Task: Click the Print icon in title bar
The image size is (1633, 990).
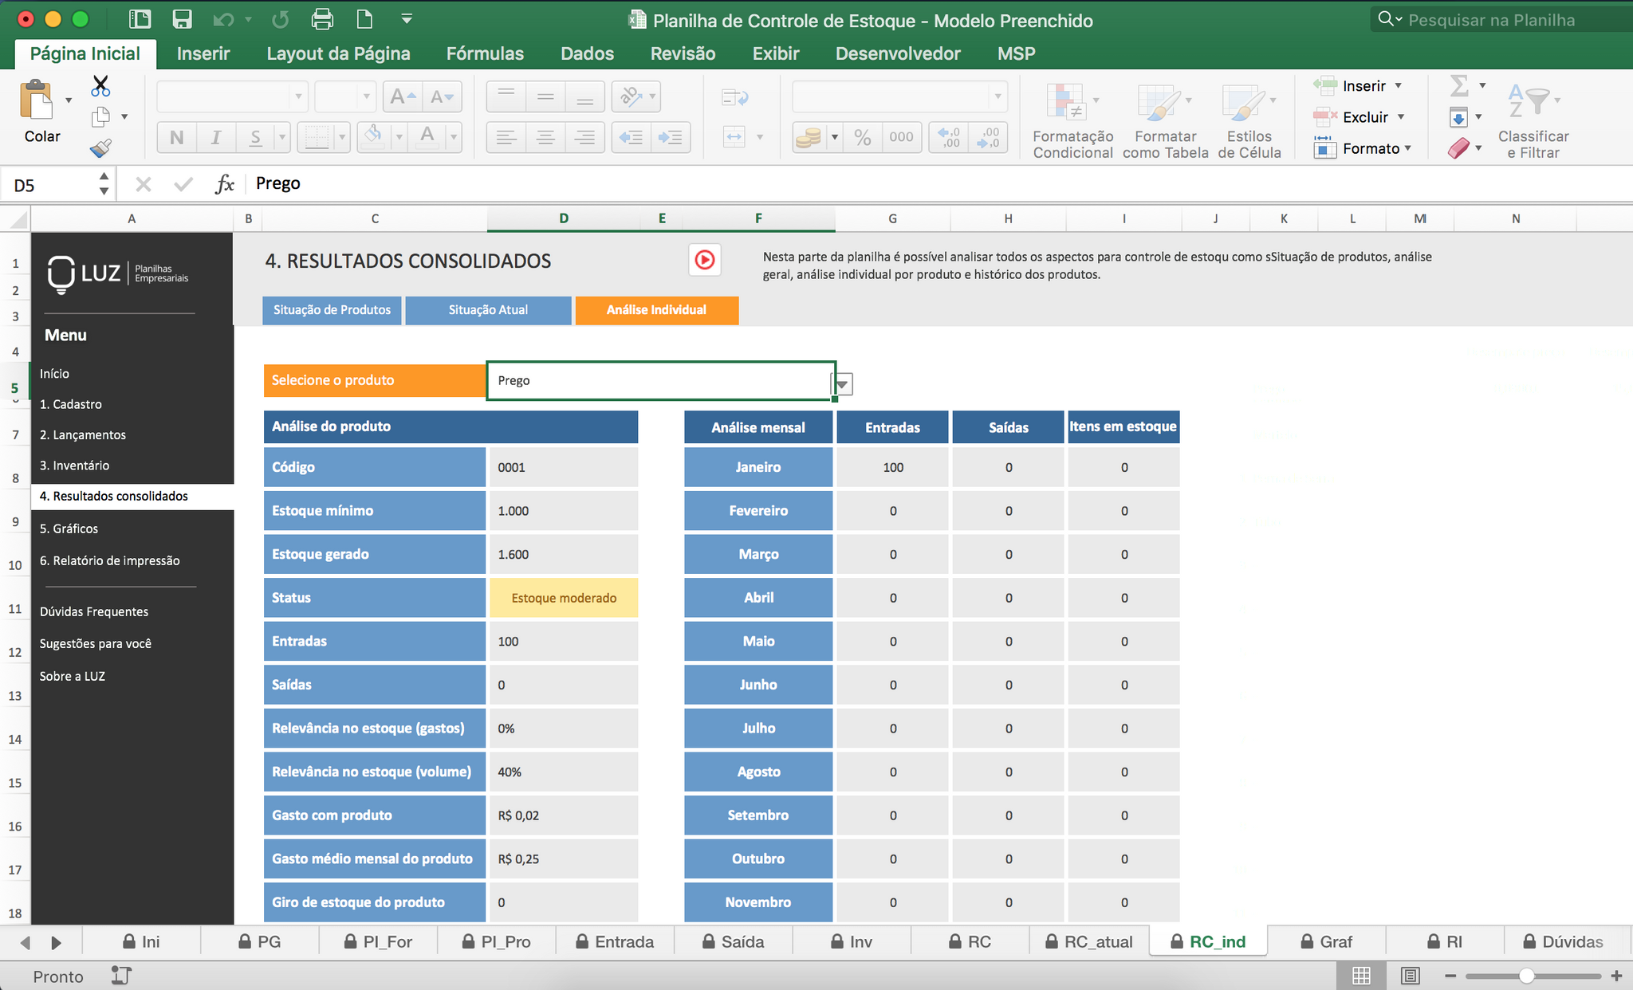Action: [x=322, y=19]
